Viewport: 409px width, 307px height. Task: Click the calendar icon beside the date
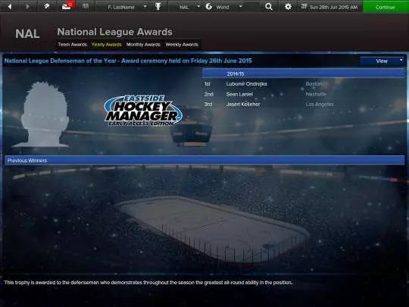point(304,6)
